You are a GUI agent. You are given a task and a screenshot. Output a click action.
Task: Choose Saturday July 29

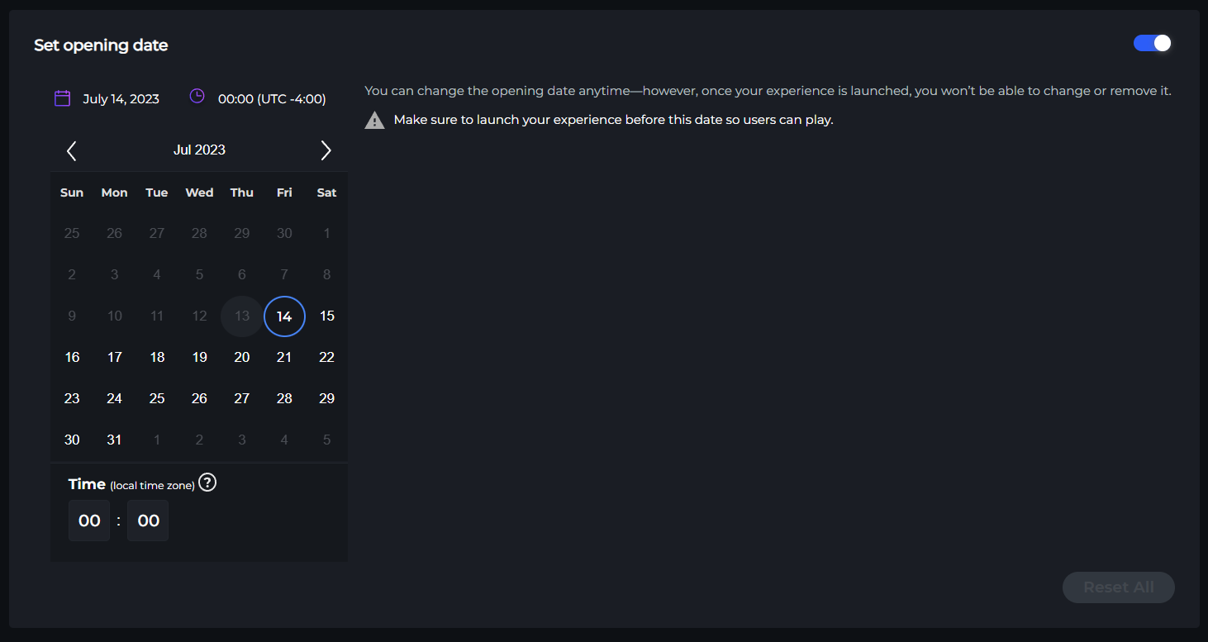tap(326, 399)
